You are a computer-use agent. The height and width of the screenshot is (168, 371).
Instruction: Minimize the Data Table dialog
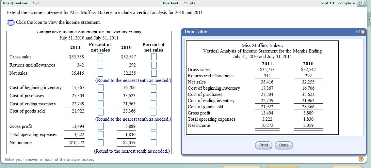coord(358,32)
